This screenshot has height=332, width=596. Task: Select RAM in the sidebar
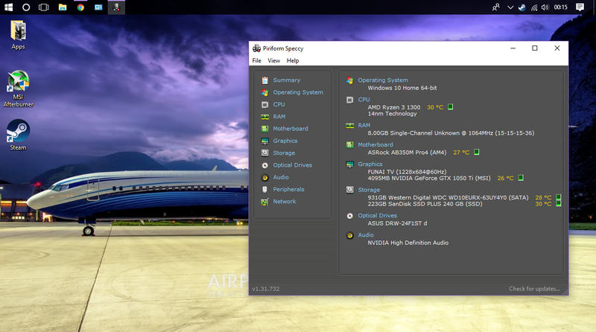point(279,117)
